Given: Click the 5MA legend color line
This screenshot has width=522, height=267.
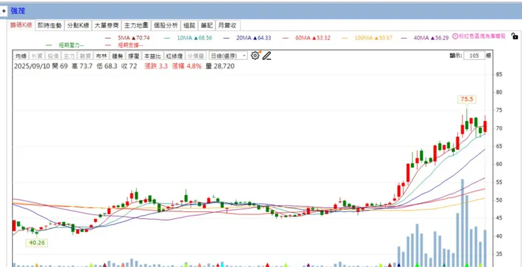Looking at the screenshot, I should 107,38.
